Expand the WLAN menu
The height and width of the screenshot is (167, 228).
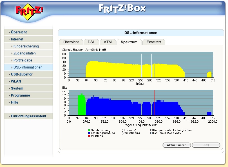[x=28, y=81]
